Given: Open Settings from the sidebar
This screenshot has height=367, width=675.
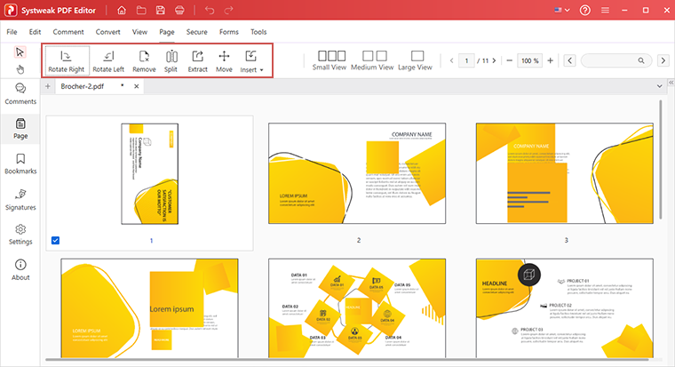Looking at the screenshot, I should click(20, 235).
